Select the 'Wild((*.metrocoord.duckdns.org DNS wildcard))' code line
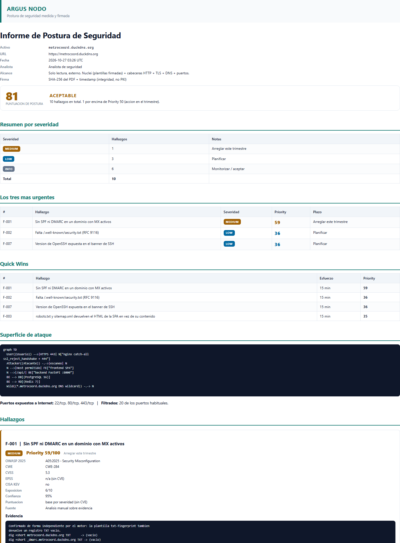Screen dimensions: 400x543 coord(50,386)
